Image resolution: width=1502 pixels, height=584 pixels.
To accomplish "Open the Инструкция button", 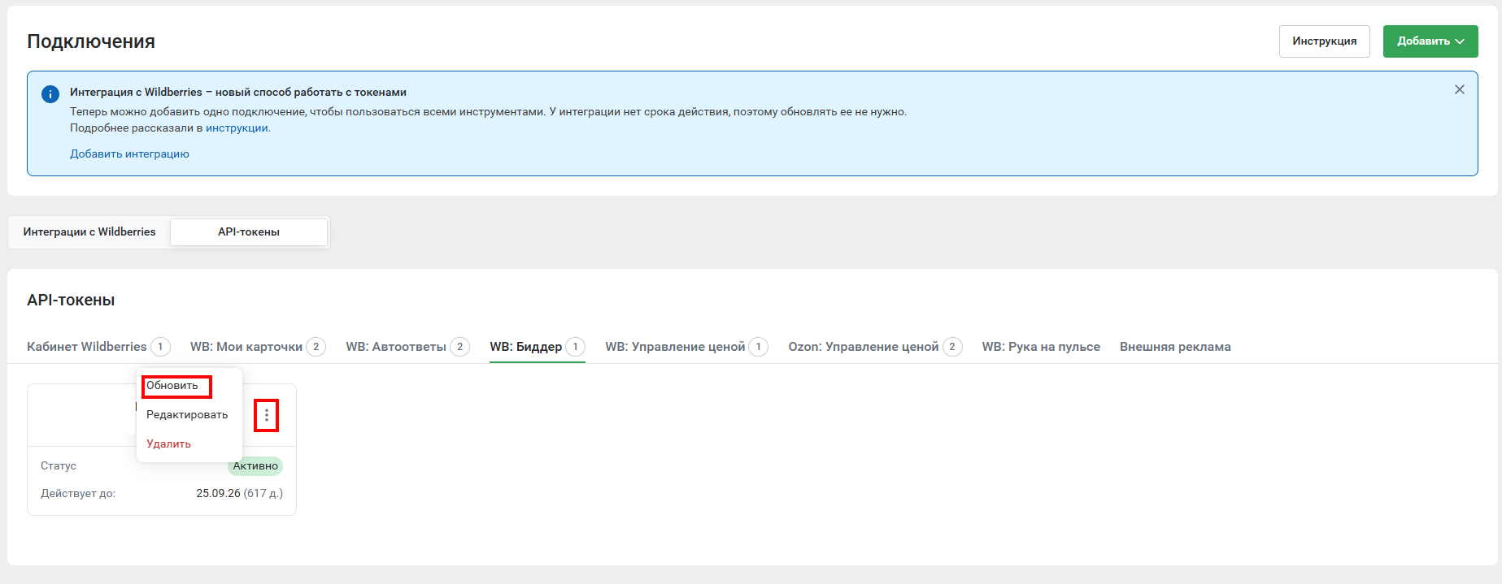I will point(1324,41).
